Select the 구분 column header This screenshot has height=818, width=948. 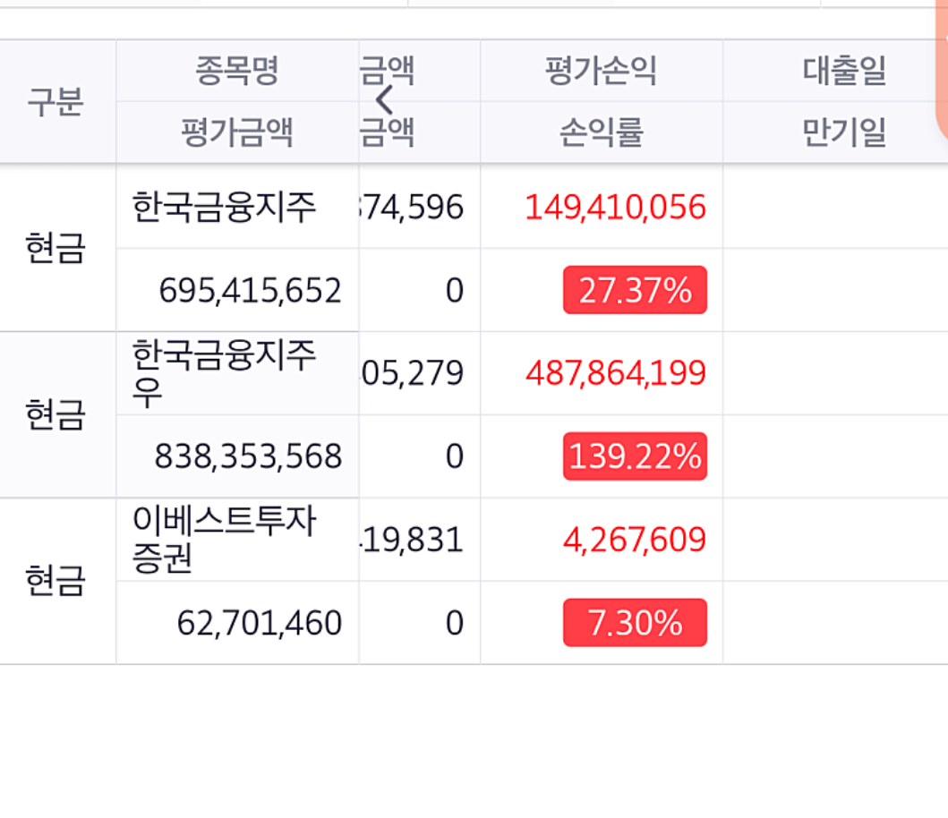[x=56, y=101]
